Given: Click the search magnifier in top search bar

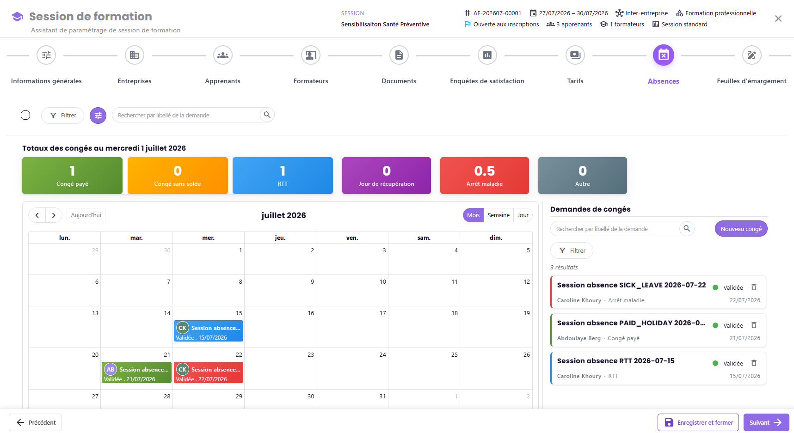Looking at the screenshot, I should (x=267, y=115).
